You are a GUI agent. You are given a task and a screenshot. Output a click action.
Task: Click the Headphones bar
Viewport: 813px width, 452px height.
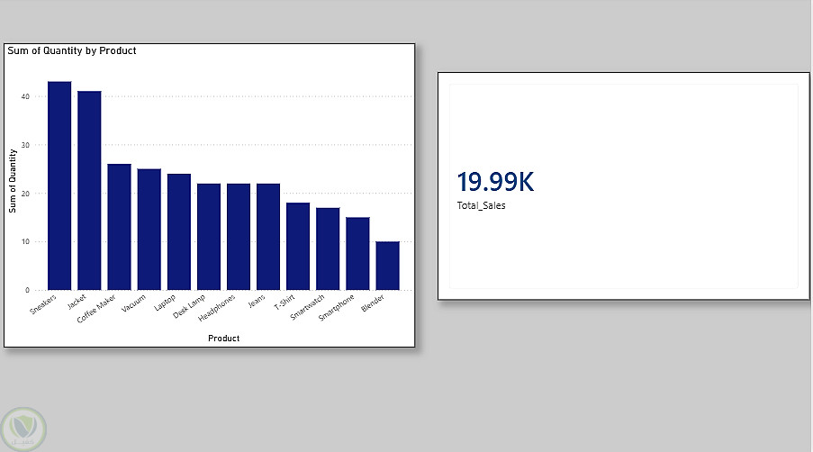pos(239,237)
